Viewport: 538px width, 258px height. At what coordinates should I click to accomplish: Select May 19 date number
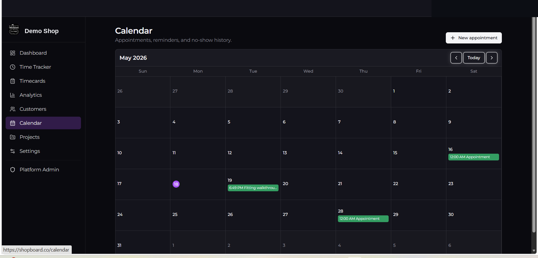pos(230,180)
